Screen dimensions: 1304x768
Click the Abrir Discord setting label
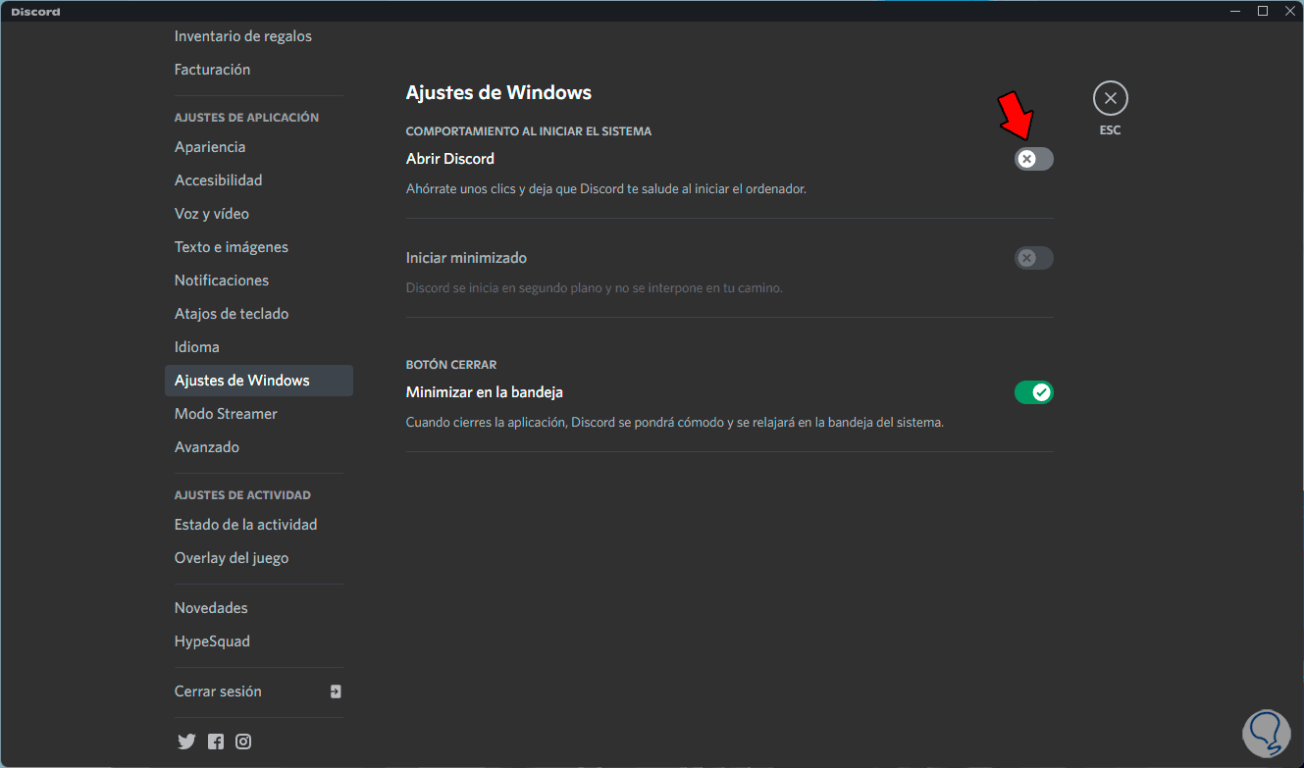point(450,159)
